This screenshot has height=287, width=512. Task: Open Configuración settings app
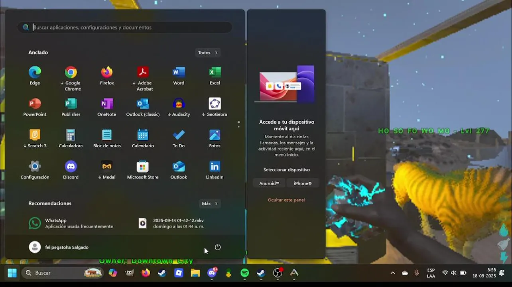click(x=35, y=170)
